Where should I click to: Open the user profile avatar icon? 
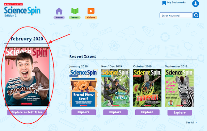click(196, 4)
